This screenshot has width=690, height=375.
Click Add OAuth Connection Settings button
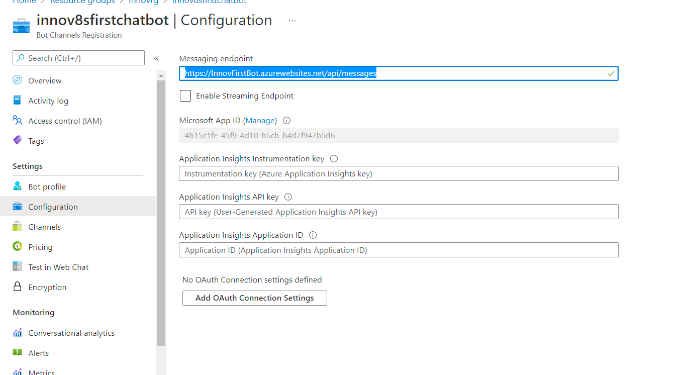tap(254, 298)
